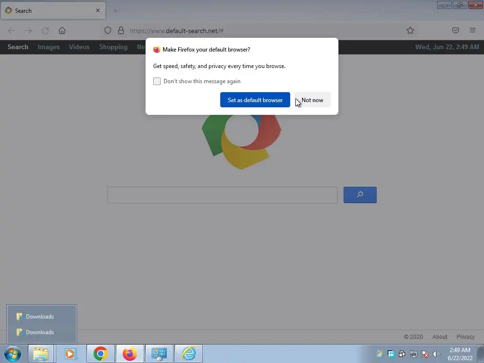The height and width of the screenshot is (363, 484).
Task: Dismiss dialog with Not now
Action: click(312, 100)
